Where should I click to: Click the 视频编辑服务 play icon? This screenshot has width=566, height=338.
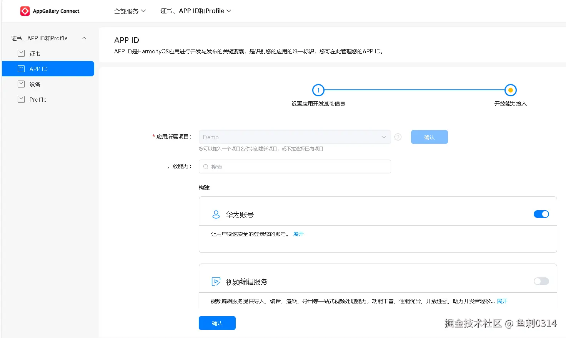[216, 282]
